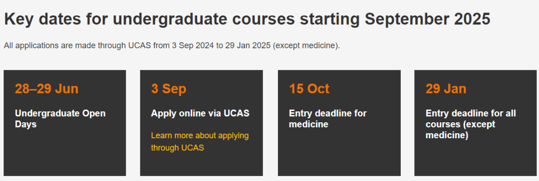Select the 3 Sep orange date heading
Image resolution: width=539 pixels, height=181 pixels.
pyautogui.click(x=169, y=89)
